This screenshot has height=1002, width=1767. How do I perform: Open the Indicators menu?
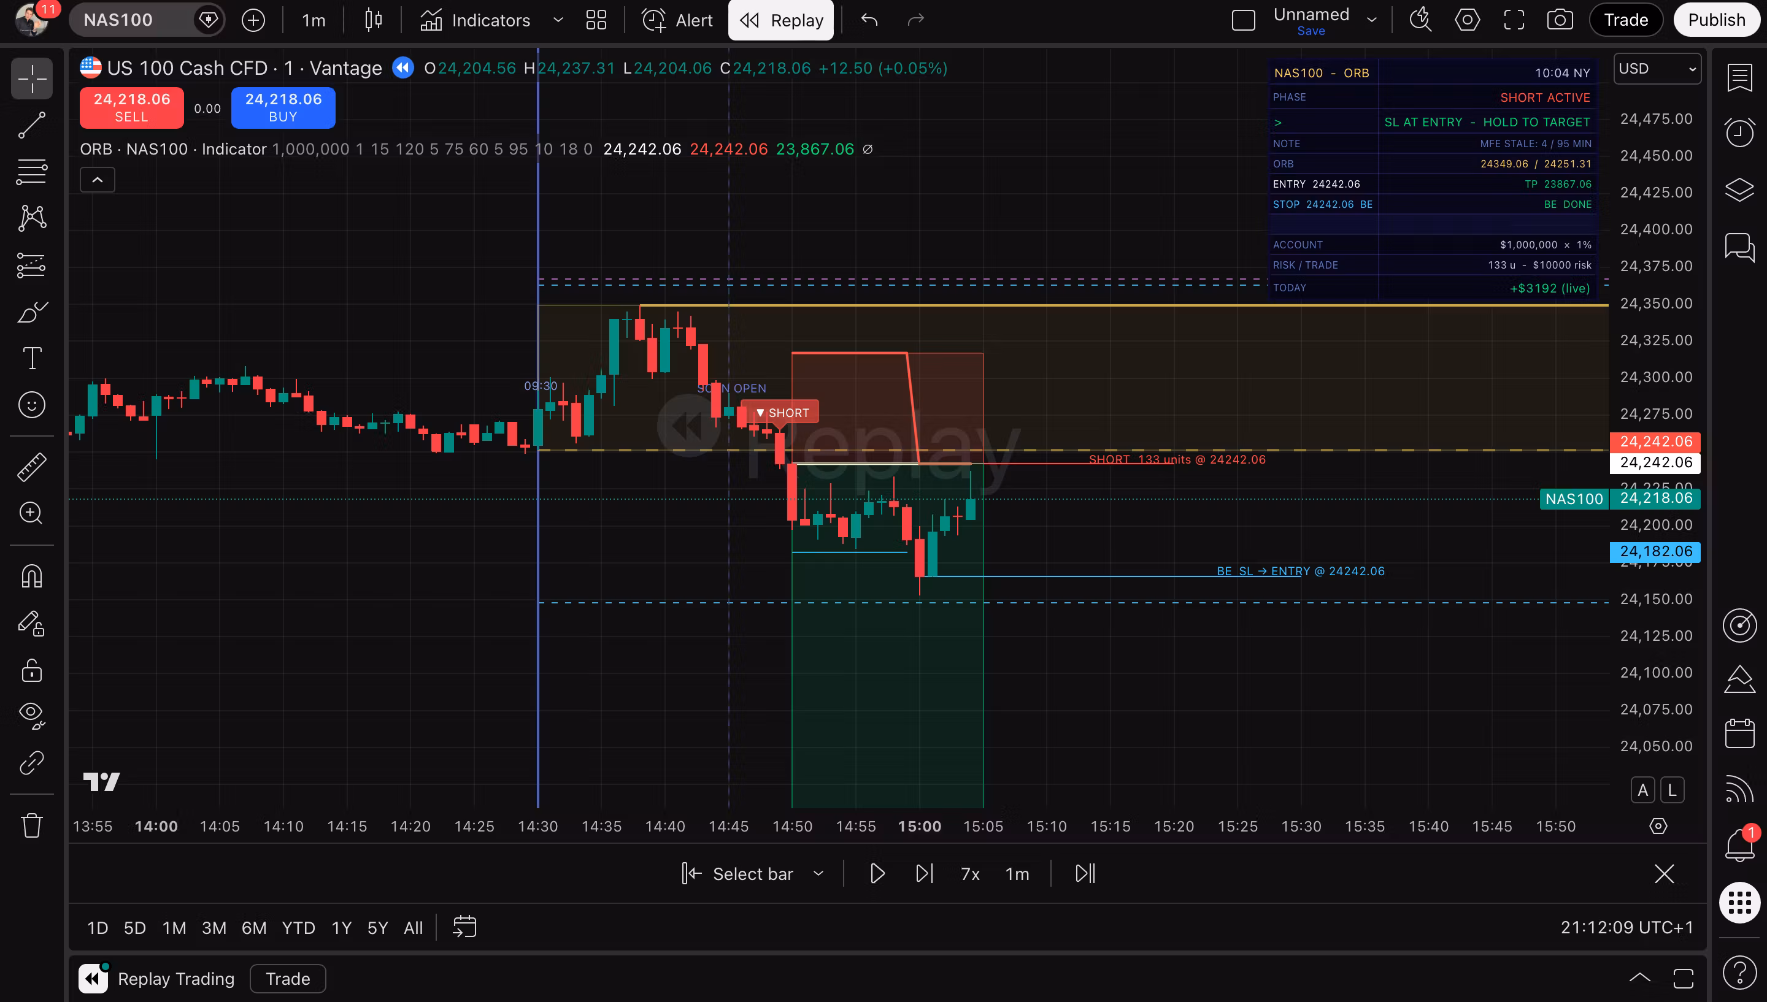pos(475,20)
